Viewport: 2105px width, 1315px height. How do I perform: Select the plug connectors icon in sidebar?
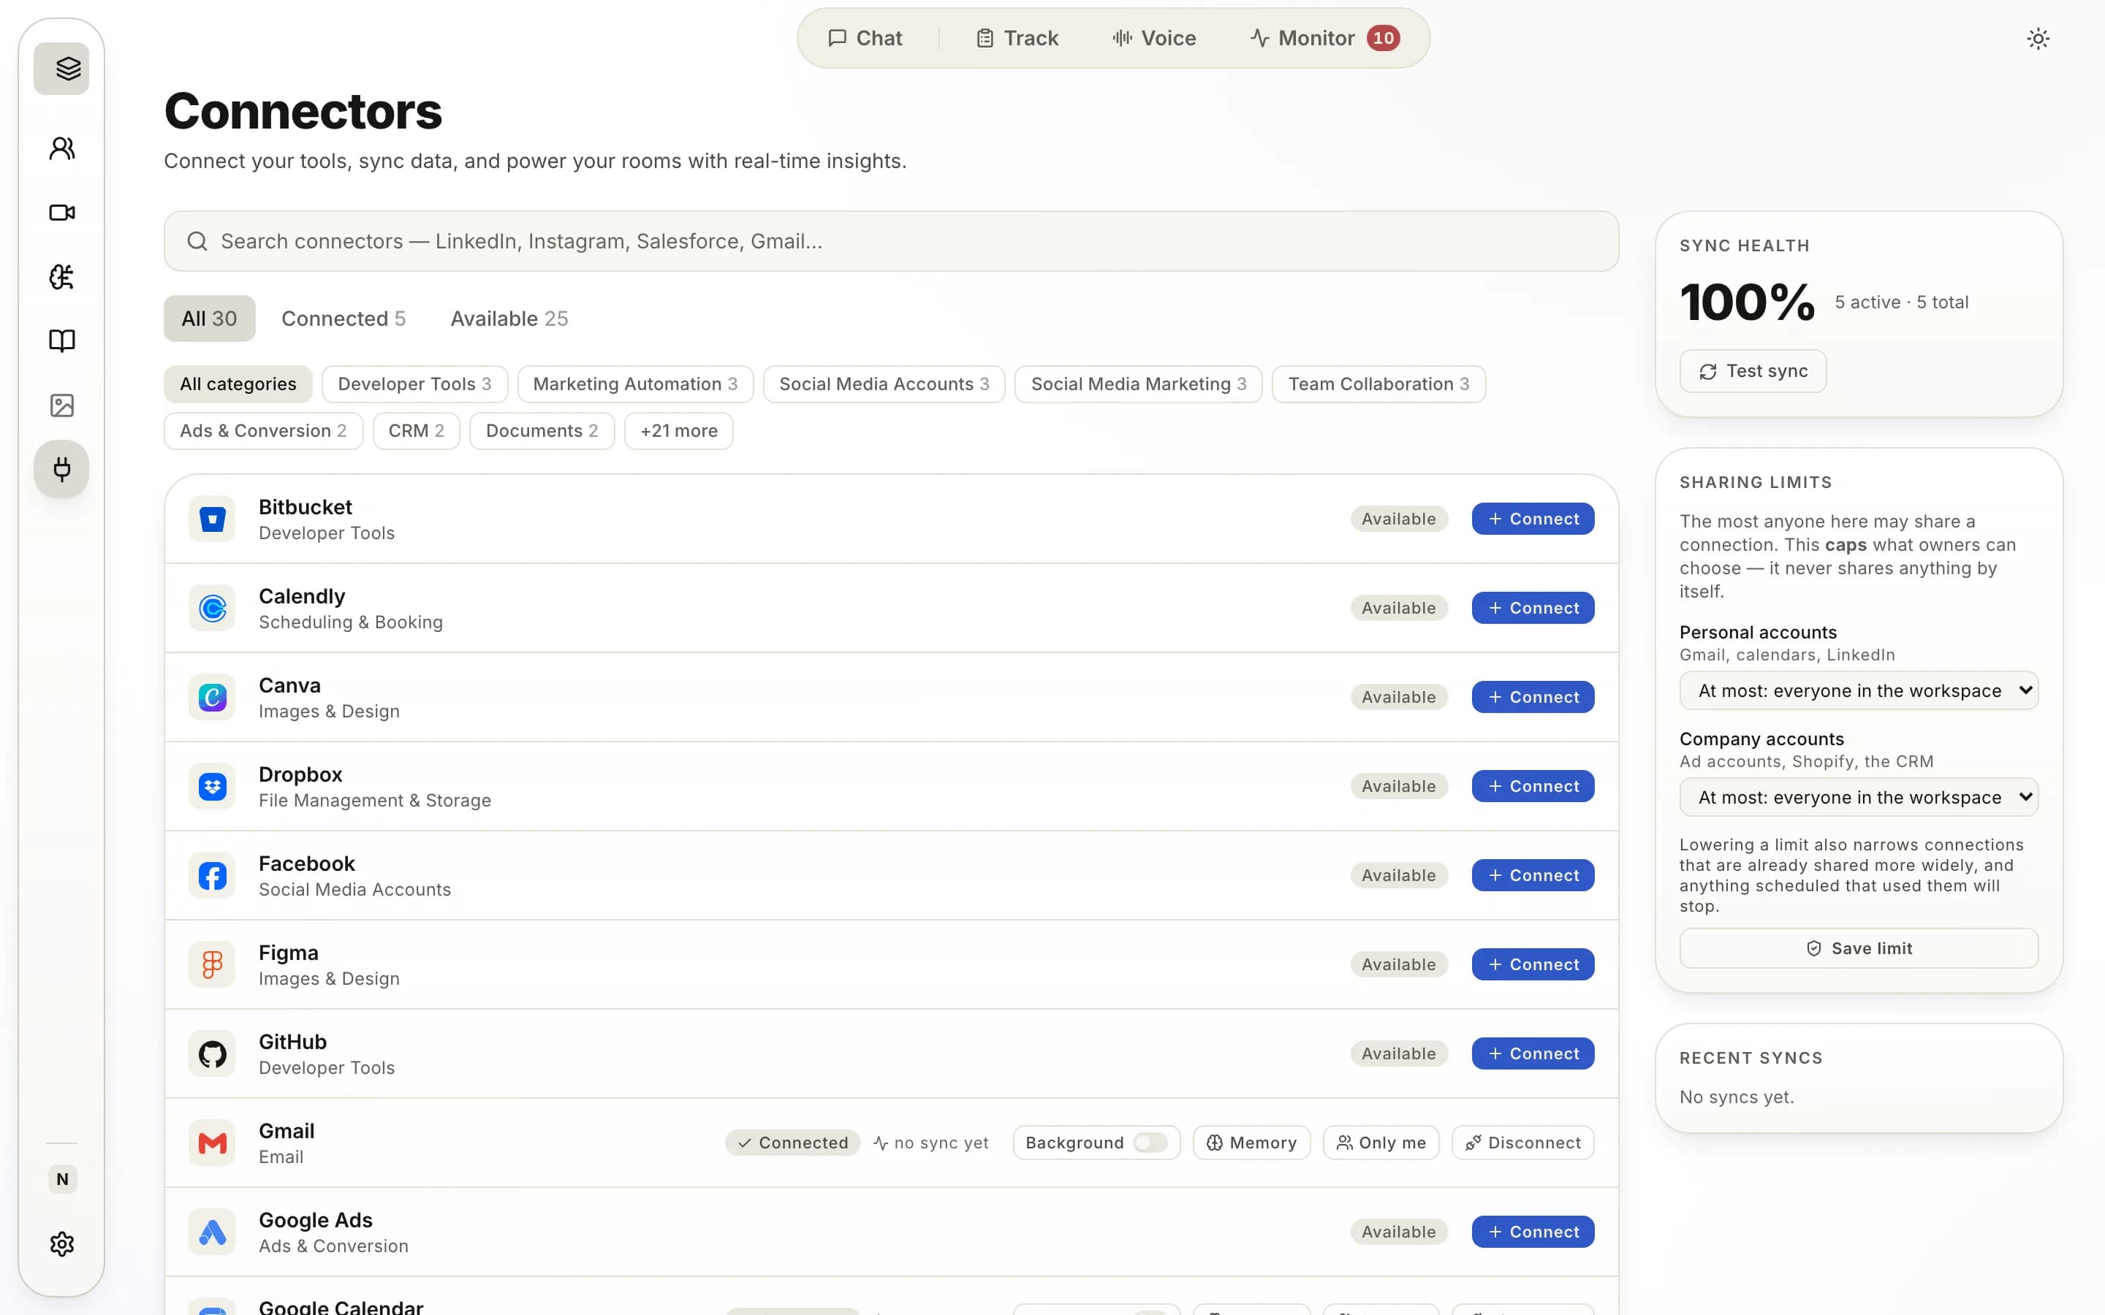coord(61,470)
